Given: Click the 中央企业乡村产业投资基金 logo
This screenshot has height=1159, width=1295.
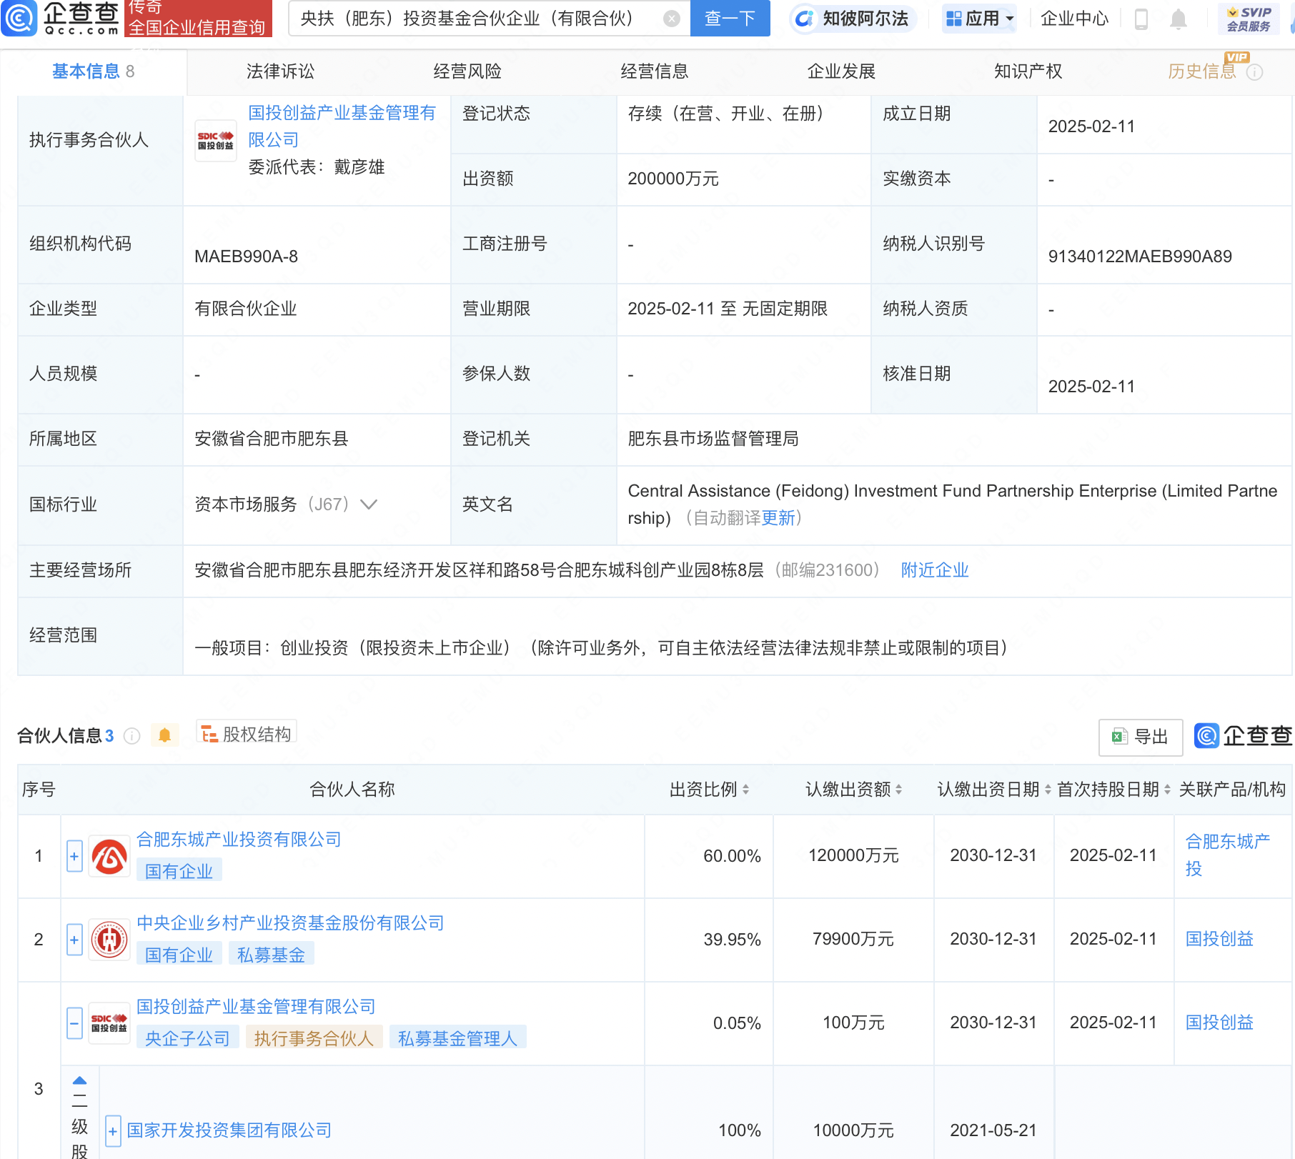Looking at the screenshot, I should pos(109,940).
